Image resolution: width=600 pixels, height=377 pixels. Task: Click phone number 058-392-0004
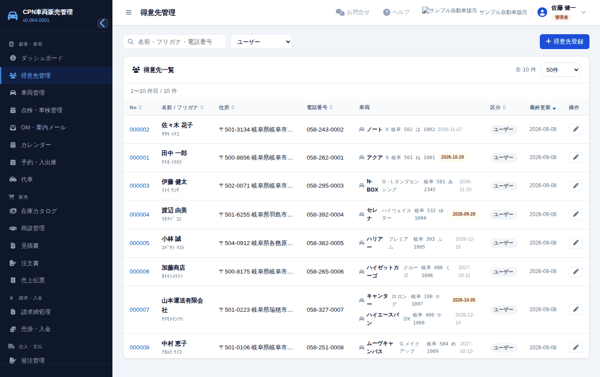[325, 214]
